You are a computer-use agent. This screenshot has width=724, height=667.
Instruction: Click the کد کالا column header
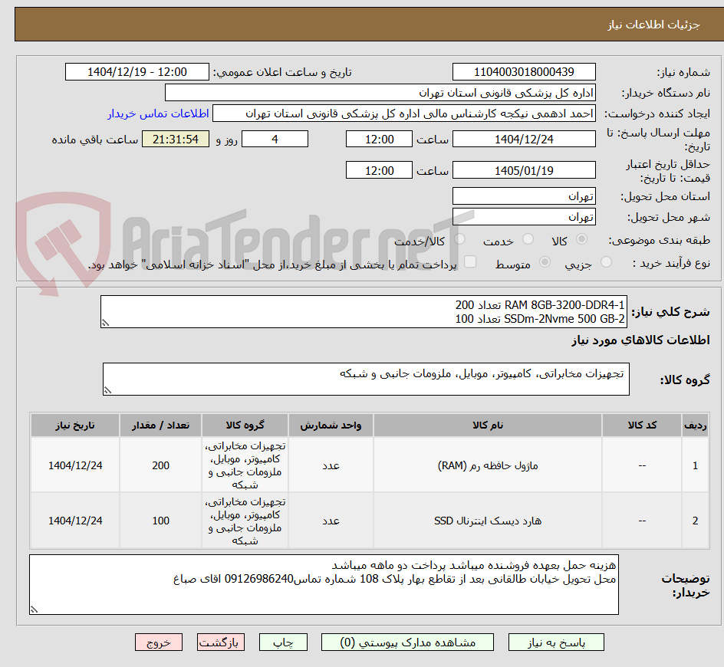pyautogui.click(x=642, y=426)
